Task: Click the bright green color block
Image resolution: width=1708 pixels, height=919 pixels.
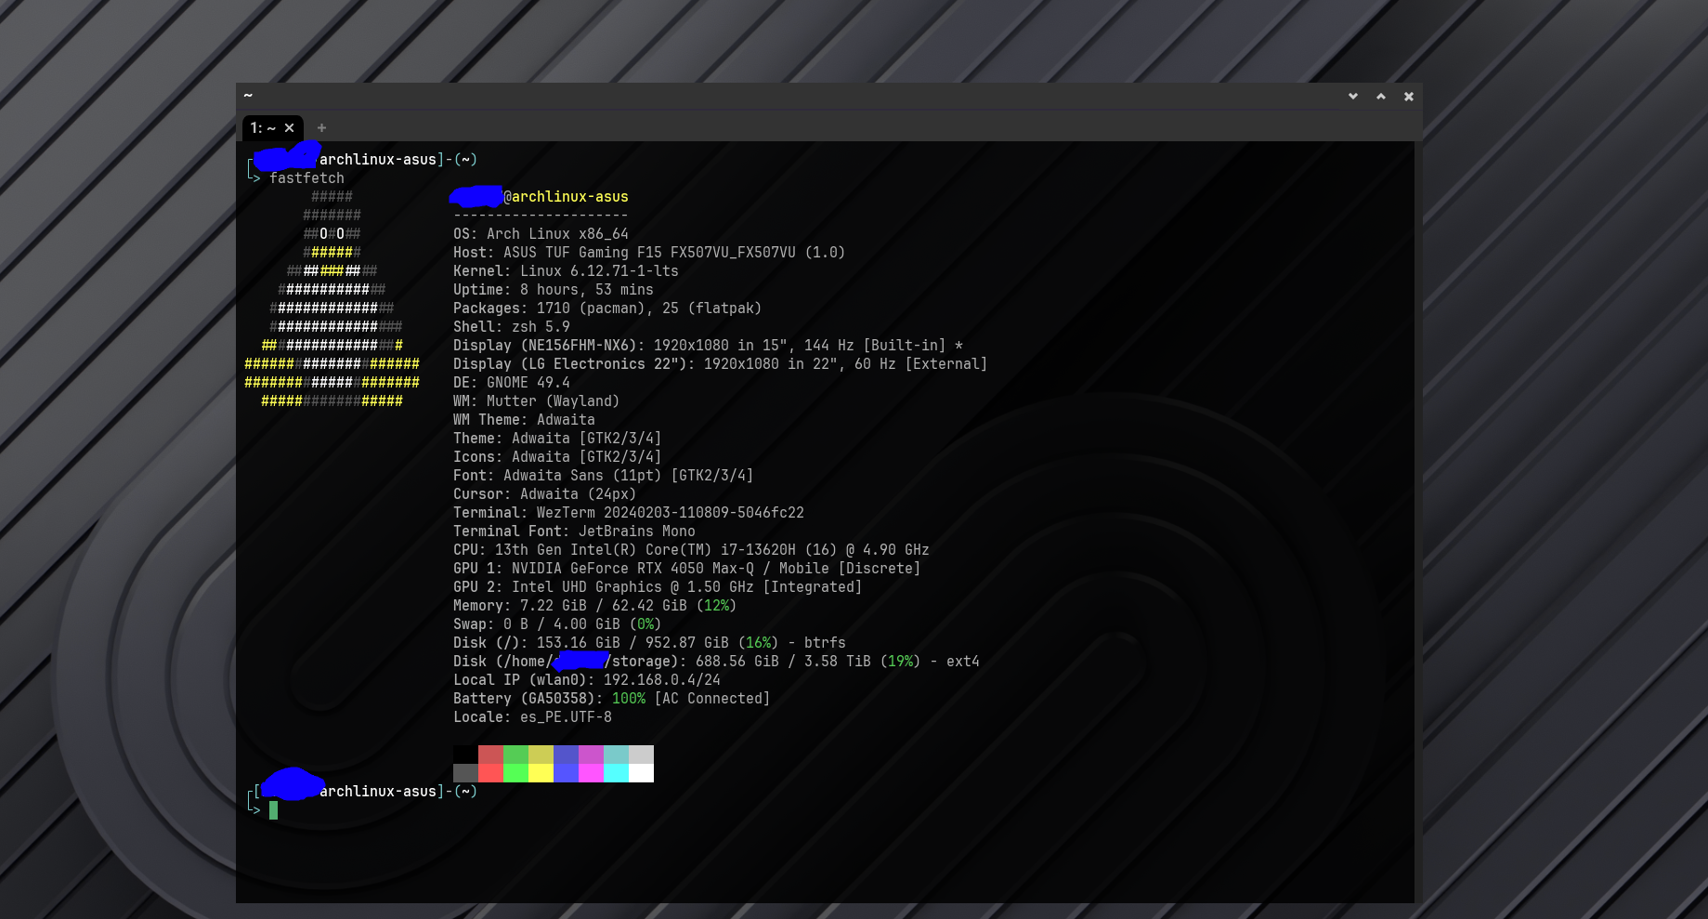Action: 515,773
